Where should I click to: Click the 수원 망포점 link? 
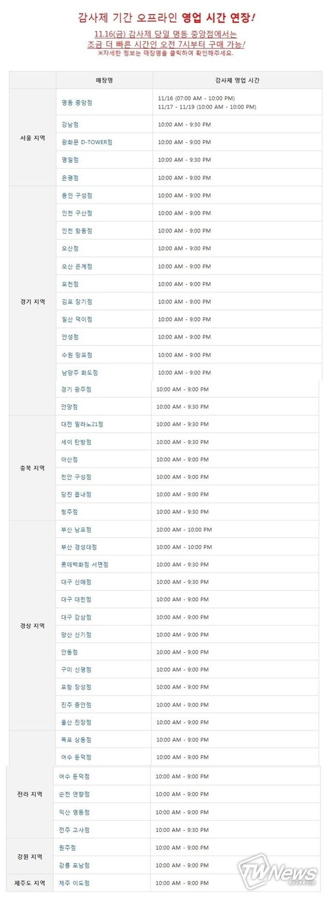point(77,355)
